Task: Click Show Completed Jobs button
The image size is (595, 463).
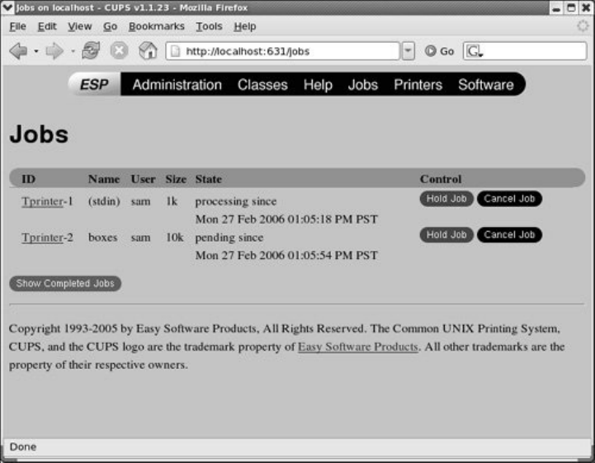Action: (x=65, y=283)
